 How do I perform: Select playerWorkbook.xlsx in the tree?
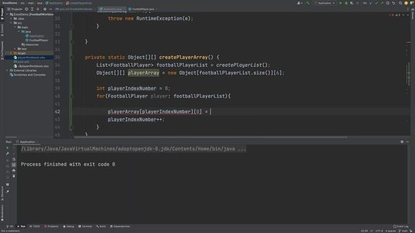click(x=29, y=58)
